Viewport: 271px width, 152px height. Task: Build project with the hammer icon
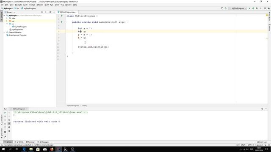(226, 8)
